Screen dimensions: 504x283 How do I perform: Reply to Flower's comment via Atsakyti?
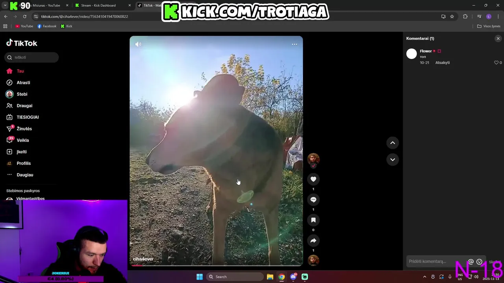[x=443, y=62]
